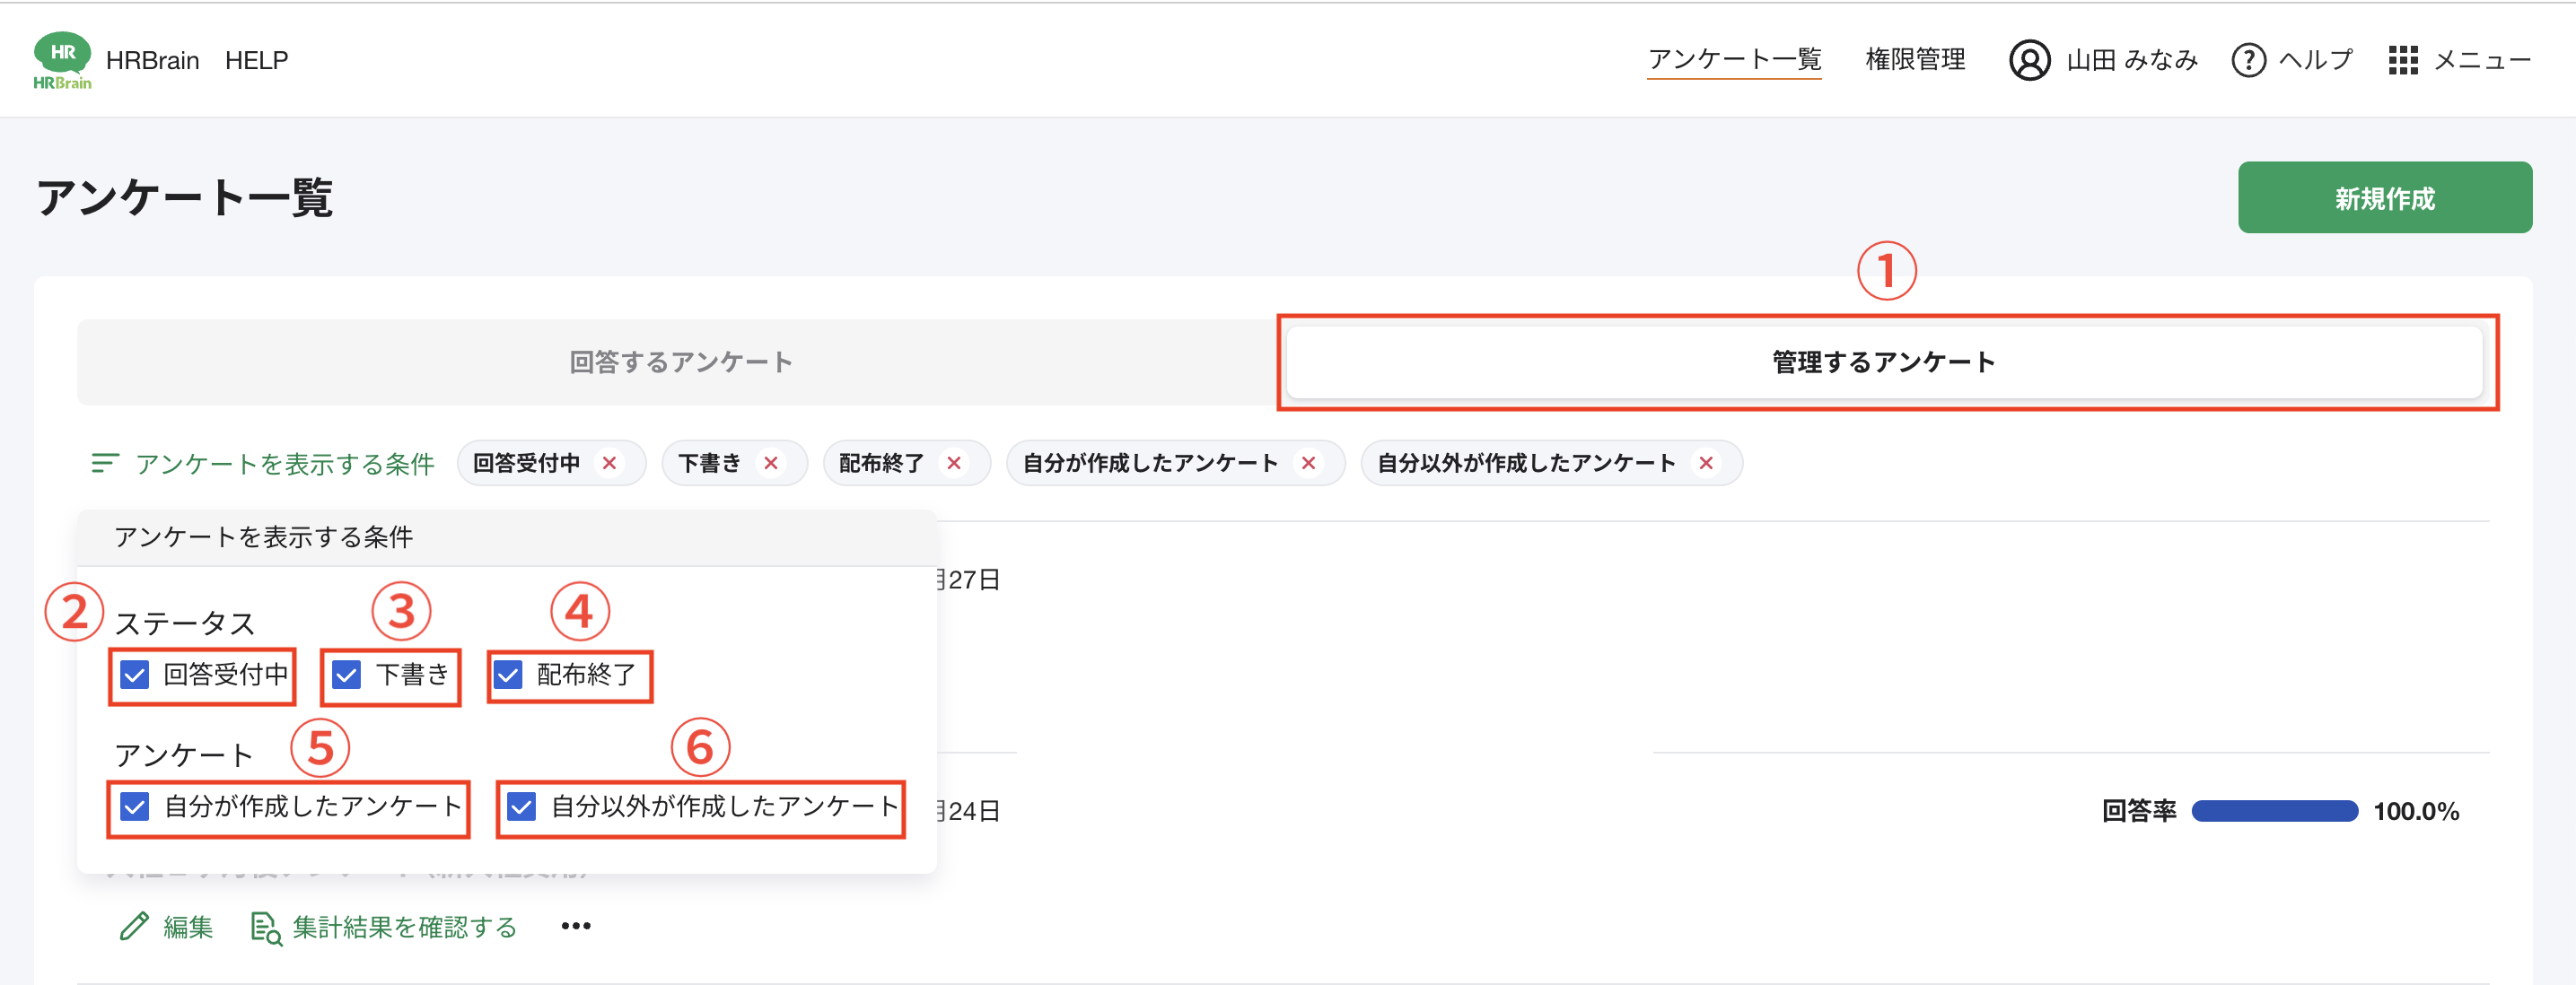Image resolution: width=2576 pixels, height=985 pixels.
Task: Click the 山田 みなみ user name
Action: click(2132, 60)
